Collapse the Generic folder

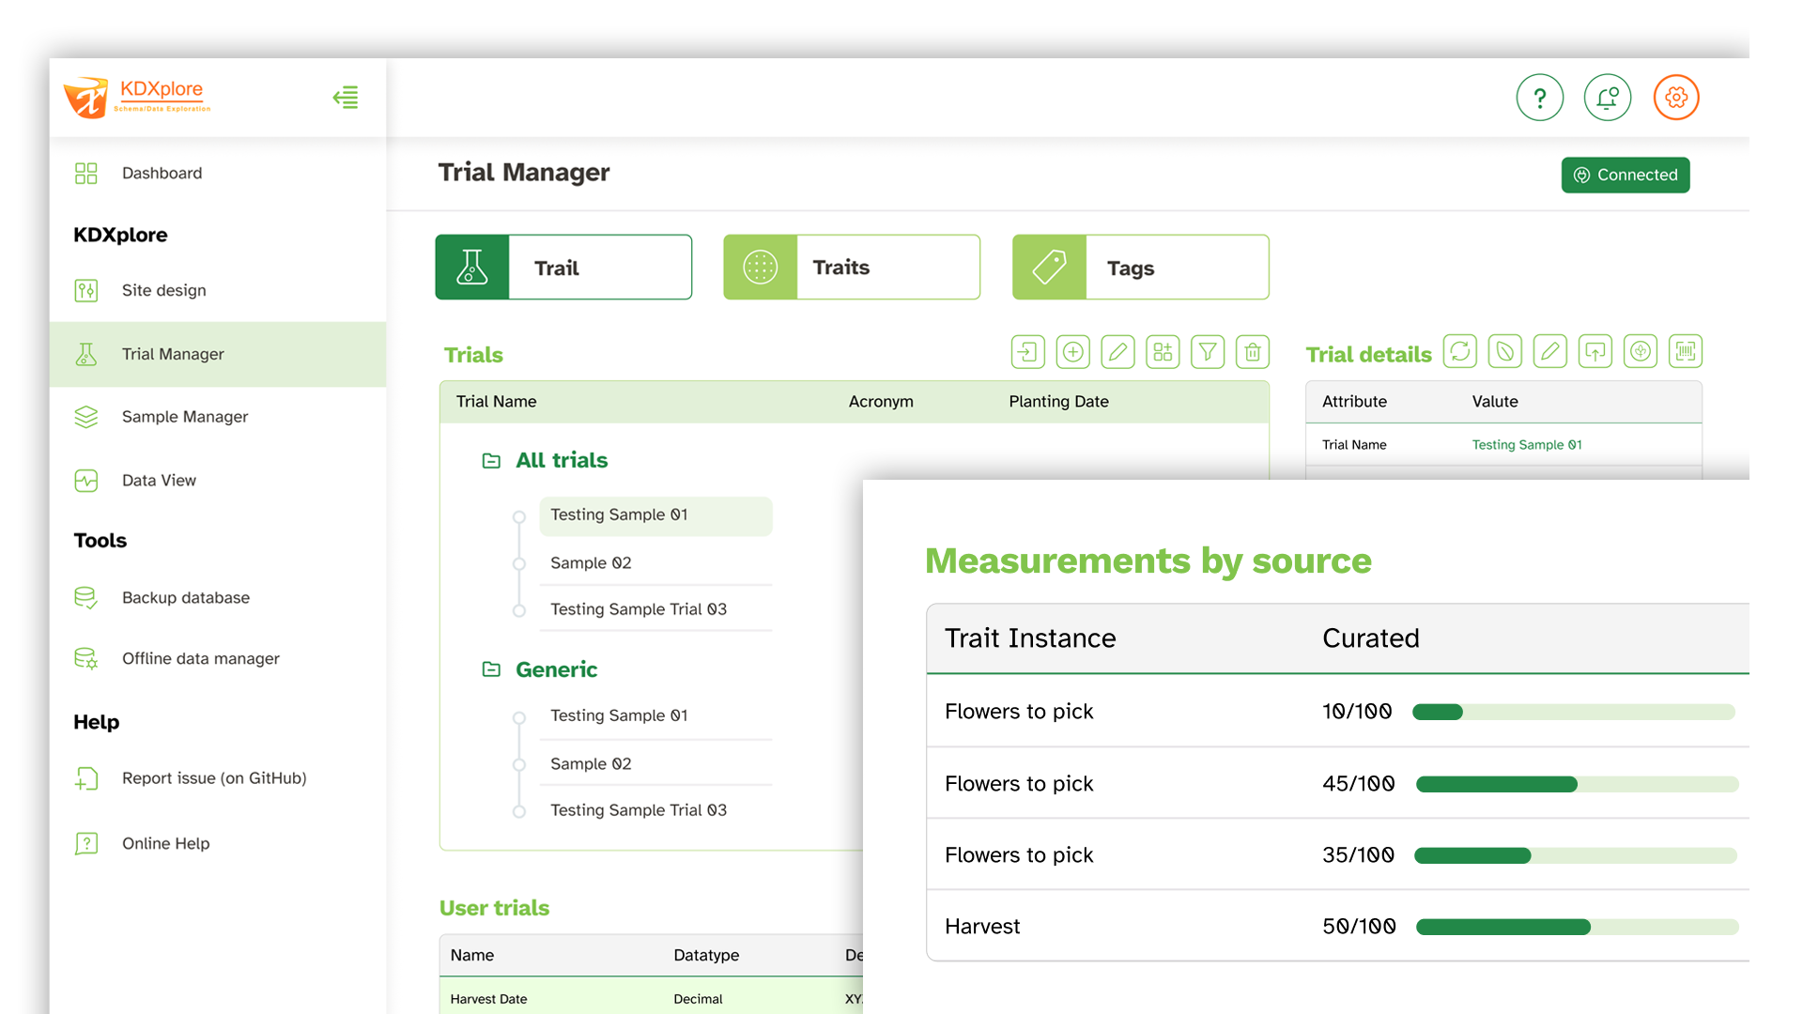pyautogui.click(x=491, y=669)
